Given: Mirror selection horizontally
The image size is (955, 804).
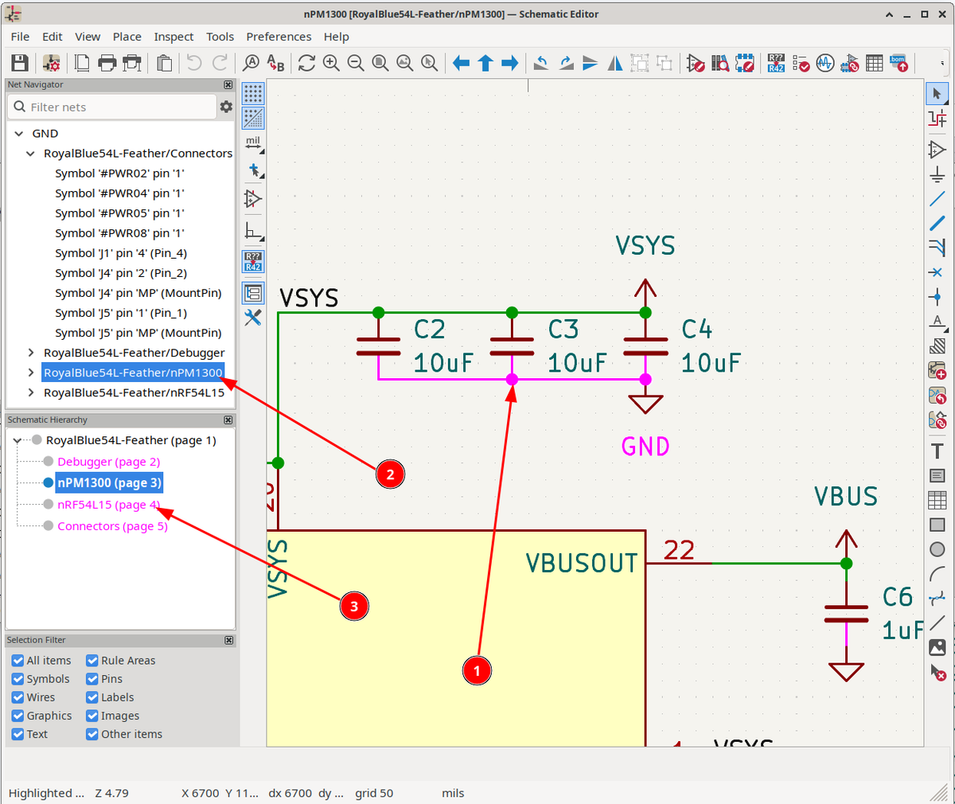Looking at the screenshot, I should pos(615,63).
